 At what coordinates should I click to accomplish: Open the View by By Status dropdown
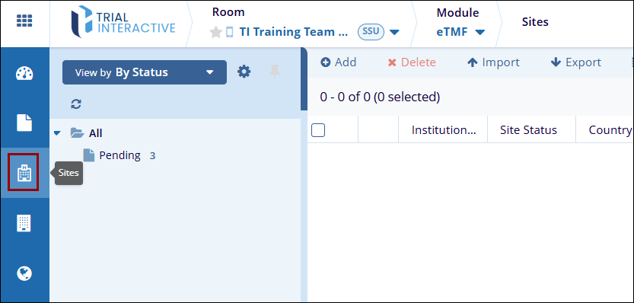pyautogui.click(x=145, y=72)
